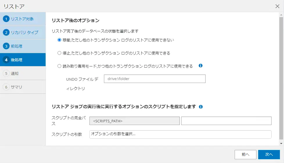Click UNDO file directory drive:\folder field

point(155,79)
